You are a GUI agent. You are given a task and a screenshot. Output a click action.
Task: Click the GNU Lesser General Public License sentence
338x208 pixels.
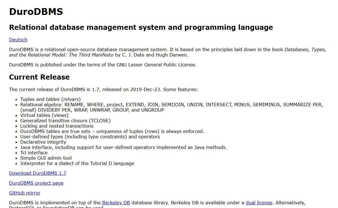(103, 65)
